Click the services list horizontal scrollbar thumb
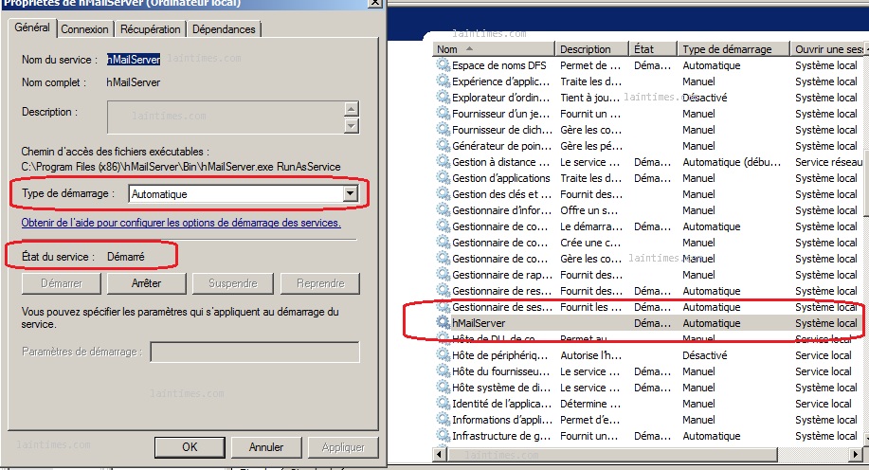This screenshot has height=470, width=869. click(612, 455)
